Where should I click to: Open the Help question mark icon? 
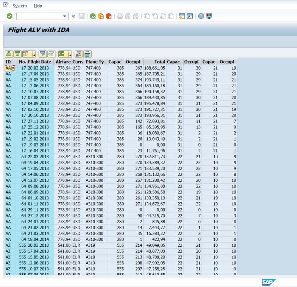pyautogui.click(x=201, y=16)
